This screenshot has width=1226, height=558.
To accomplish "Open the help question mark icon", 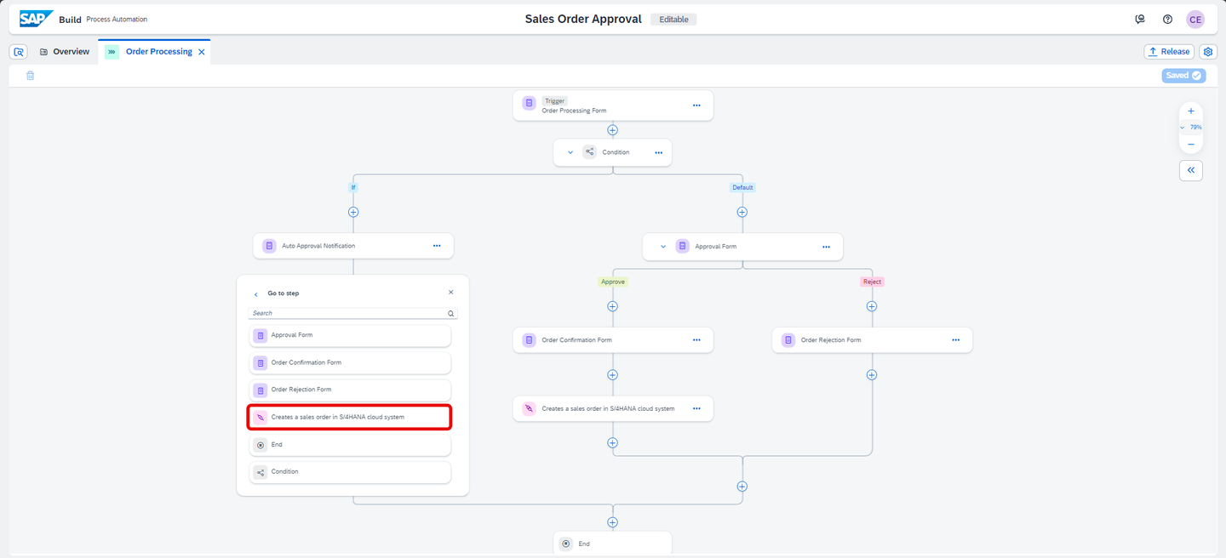I will click(1167, 19).
